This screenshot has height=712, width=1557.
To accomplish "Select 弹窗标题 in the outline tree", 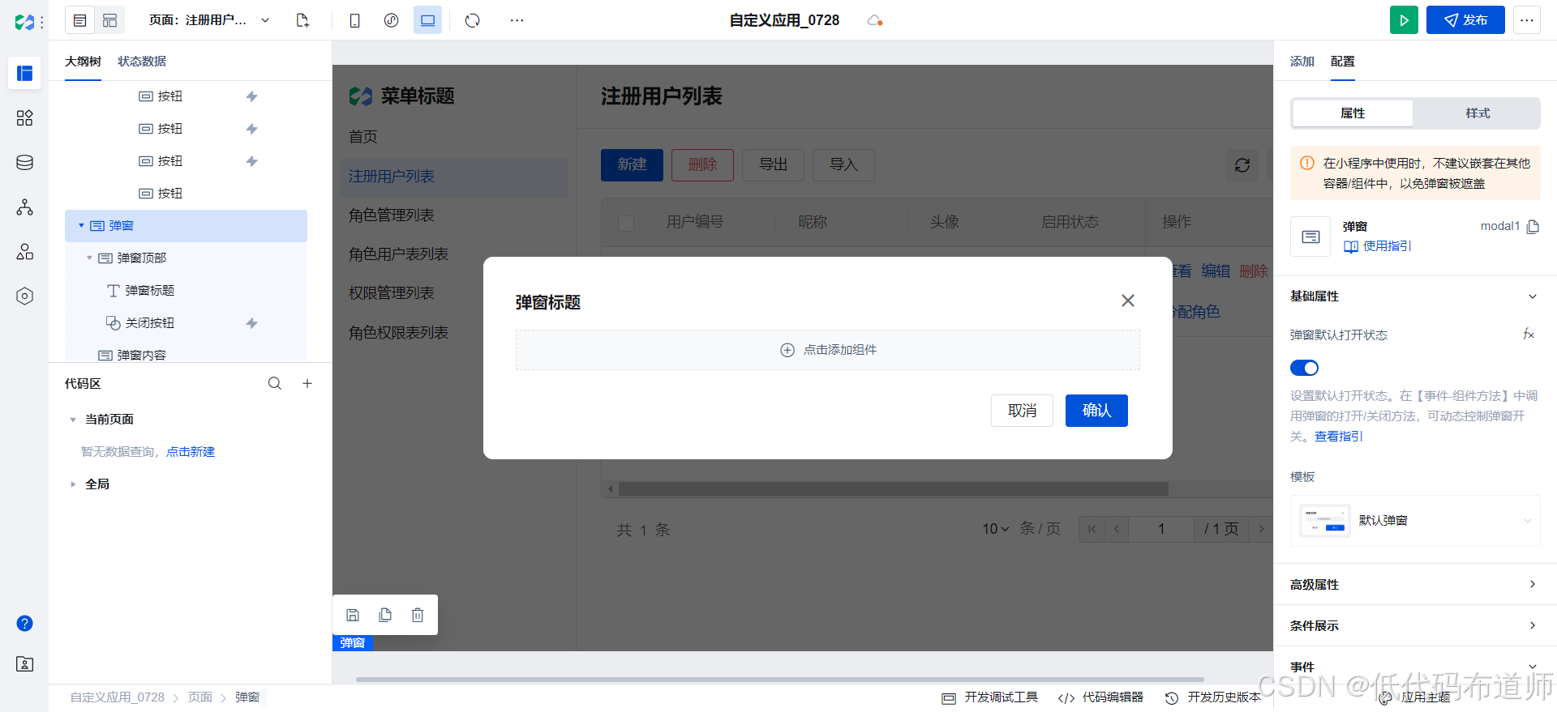I will (150, 291).
